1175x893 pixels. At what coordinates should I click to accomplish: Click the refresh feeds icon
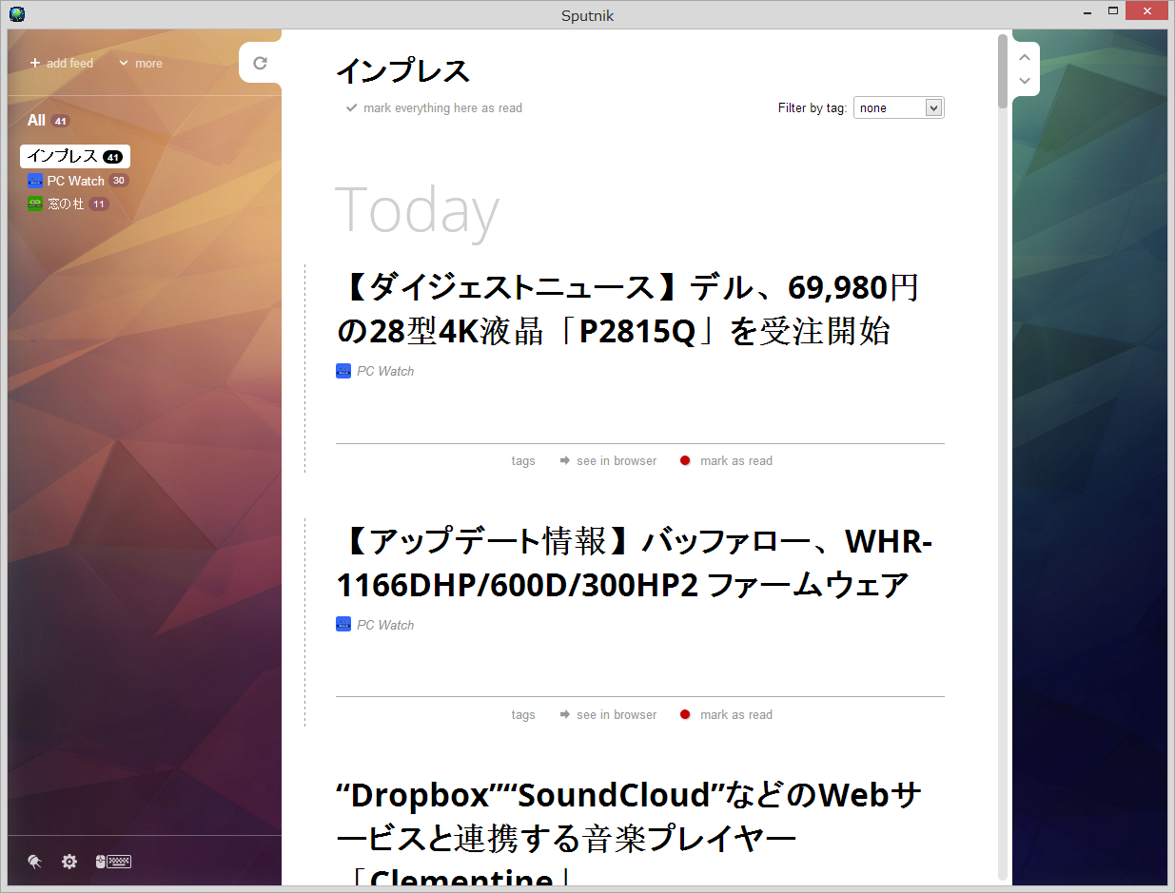[x=260, y=62]
